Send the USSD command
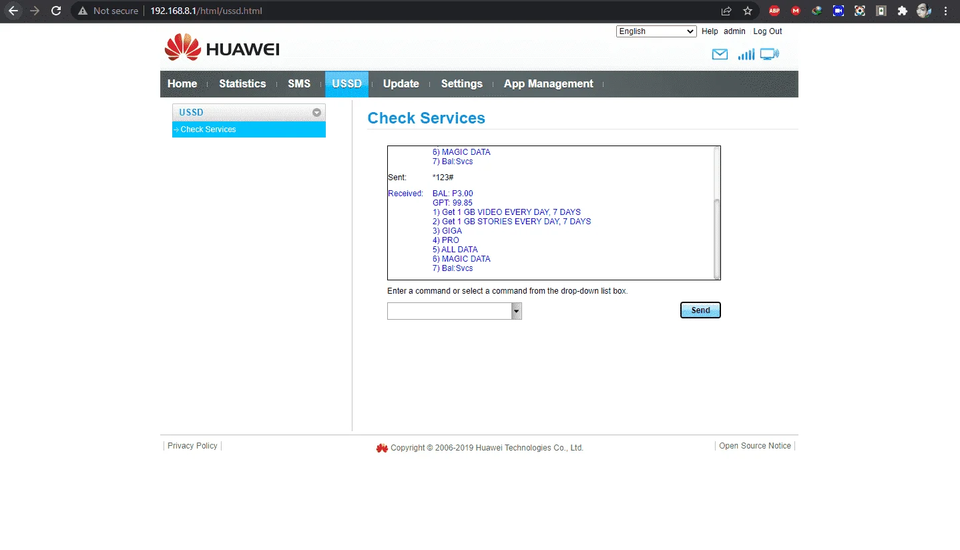The width and height of the screenshot is (960, 550). coord(700,310)
